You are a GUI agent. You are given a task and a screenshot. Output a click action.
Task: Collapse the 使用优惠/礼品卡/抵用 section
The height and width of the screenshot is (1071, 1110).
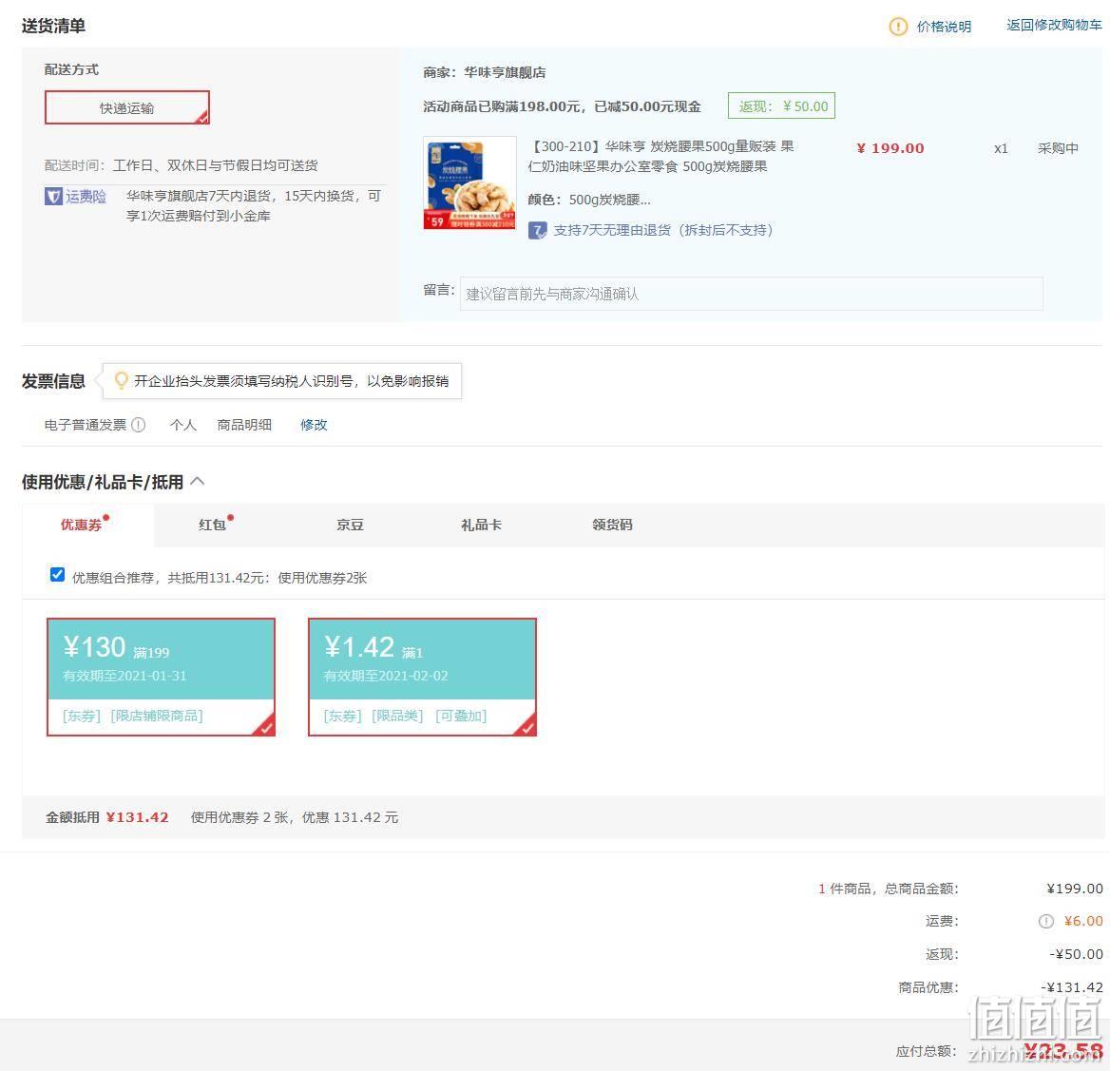(x=198, y=482)
